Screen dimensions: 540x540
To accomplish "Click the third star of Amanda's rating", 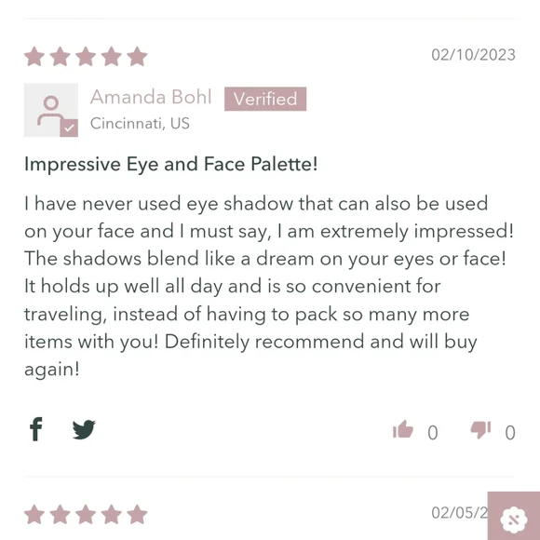I will pos(86,56).
